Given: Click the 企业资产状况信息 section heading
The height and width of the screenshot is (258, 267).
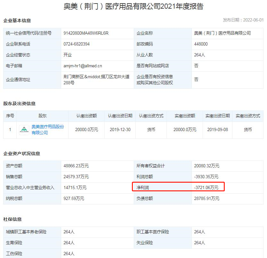Looking at the screenshot, I should tap(22, 154).
